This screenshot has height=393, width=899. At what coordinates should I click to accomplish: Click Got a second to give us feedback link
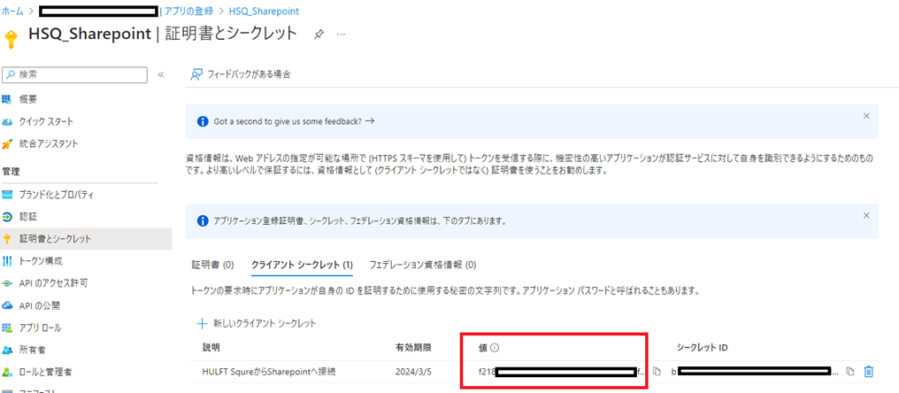(294, 121)
